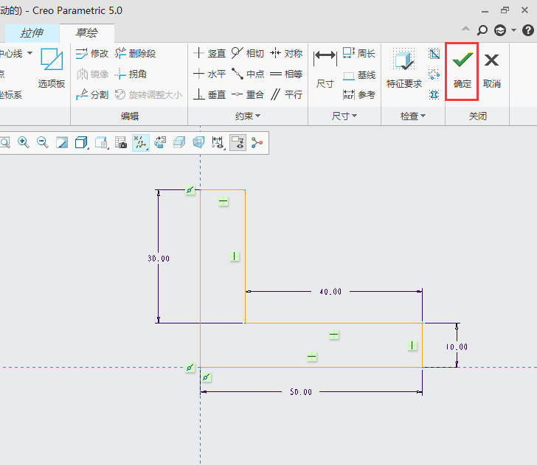Image resolution: width=537 pixels, height=465 pixels.
Task: Select the 30.00 vertical dimension value
Action: (159, 259)
